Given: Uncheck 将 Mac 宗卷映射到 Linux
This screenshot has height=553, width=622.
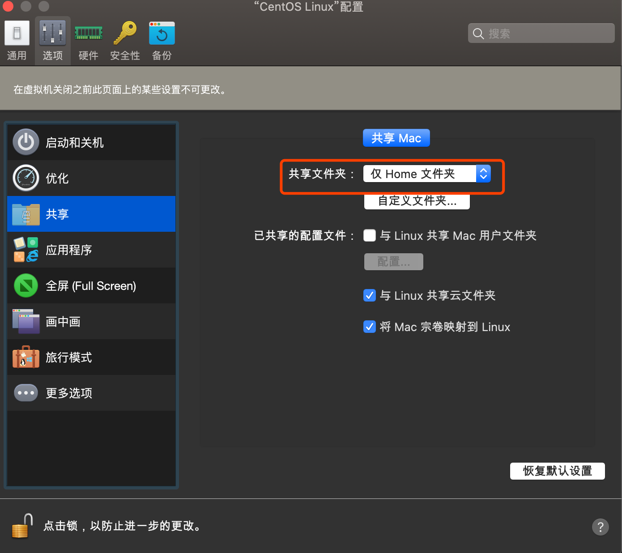Looking at the screenshot, I should coord(370,327).
